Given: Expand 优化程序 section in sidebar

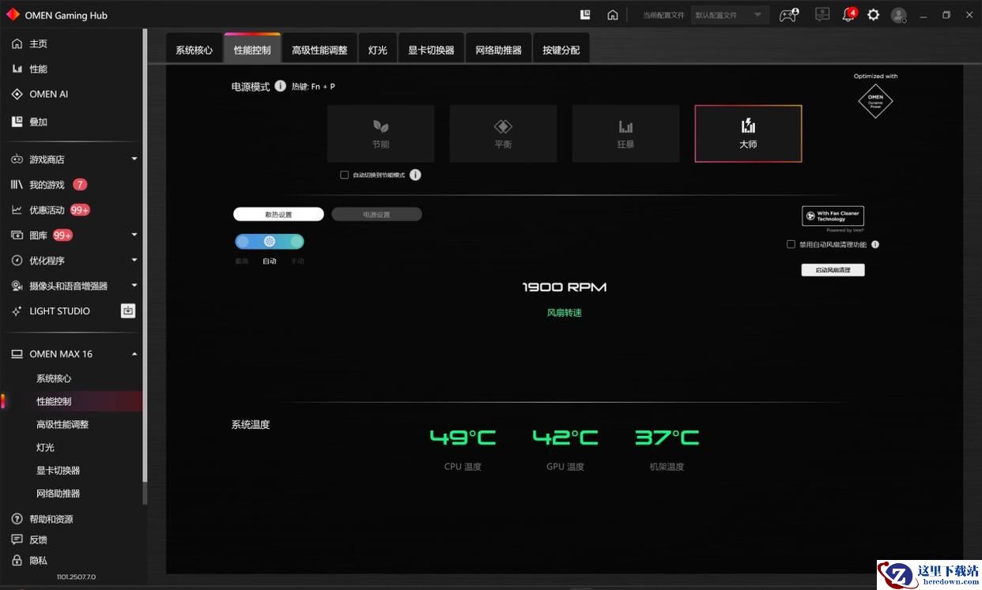Looking at the screenshot, I should (134, 261).
